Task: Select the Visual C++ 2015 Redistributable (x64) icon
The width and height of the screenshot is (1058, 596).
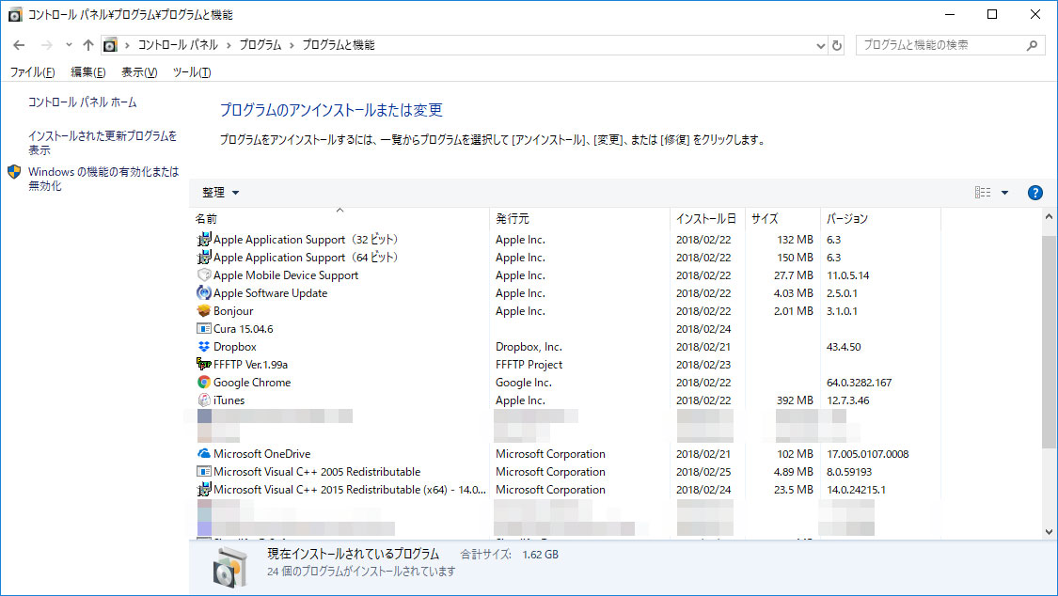Action: [204, 490]
